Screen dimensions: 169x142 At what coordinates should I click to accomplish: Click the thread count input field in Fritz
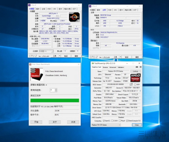[52, 90]
